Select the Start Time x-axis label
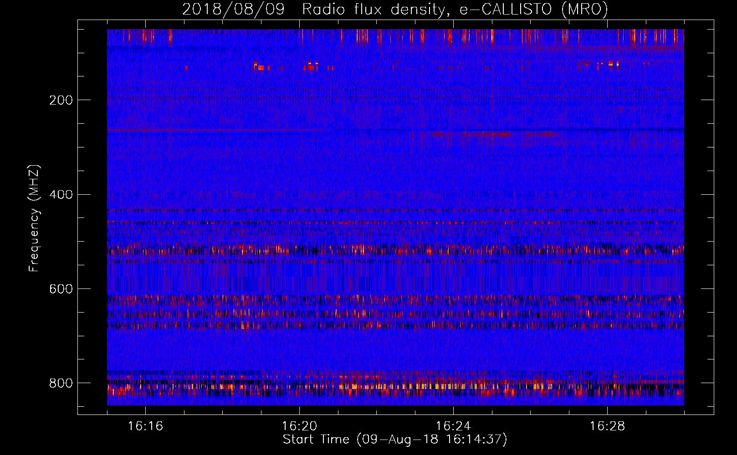 point(395,440)
